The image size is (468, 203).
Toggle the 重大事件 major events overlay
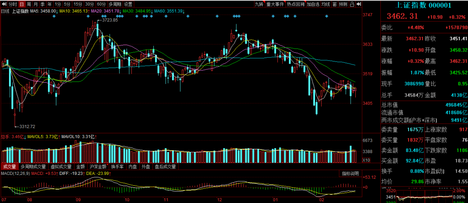(275, 4)
